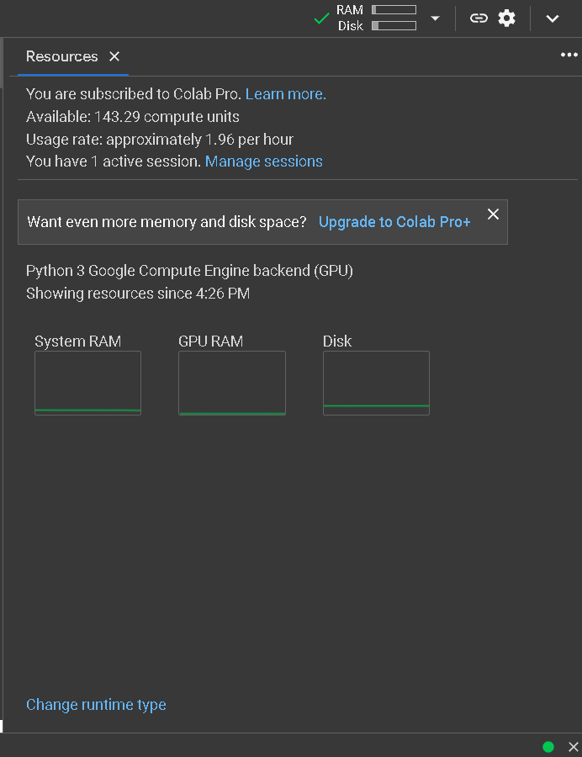Open the System RAM usage graph

pyautogui.click(x=87, y=383)
